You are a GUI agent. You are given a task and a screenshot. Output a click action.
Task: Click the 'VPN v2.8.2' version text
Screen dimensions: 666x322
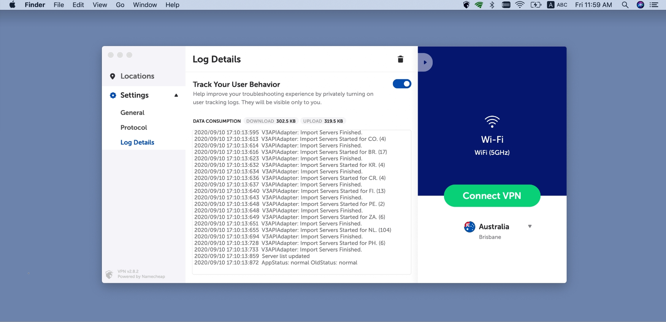[x=128, y=271]
